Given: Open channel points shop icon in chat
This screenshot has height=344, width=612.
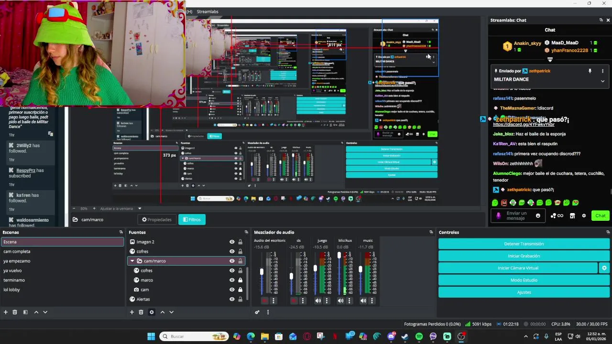Looking at the screenshot, I should click(572, 216).
